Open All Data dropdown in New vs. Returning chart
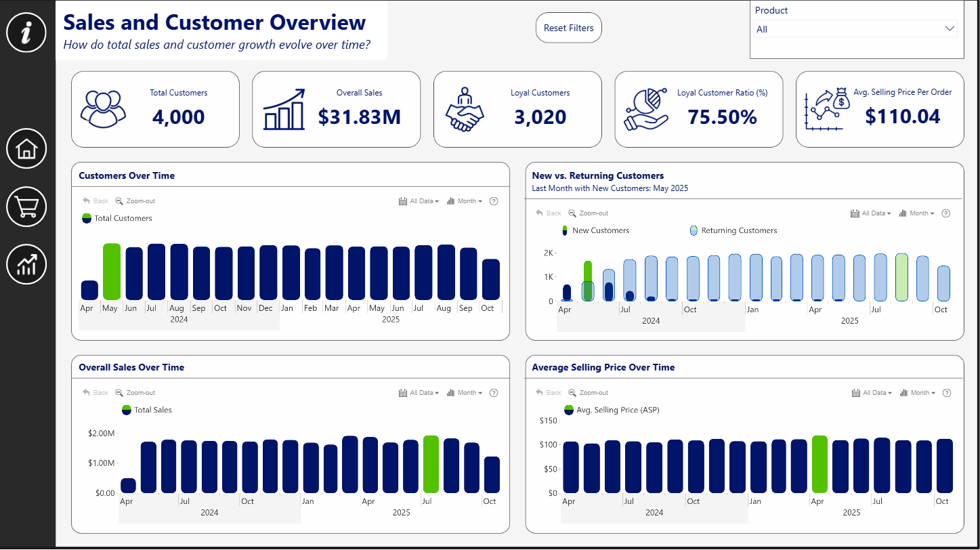The image size is (980, 550). 871,213
